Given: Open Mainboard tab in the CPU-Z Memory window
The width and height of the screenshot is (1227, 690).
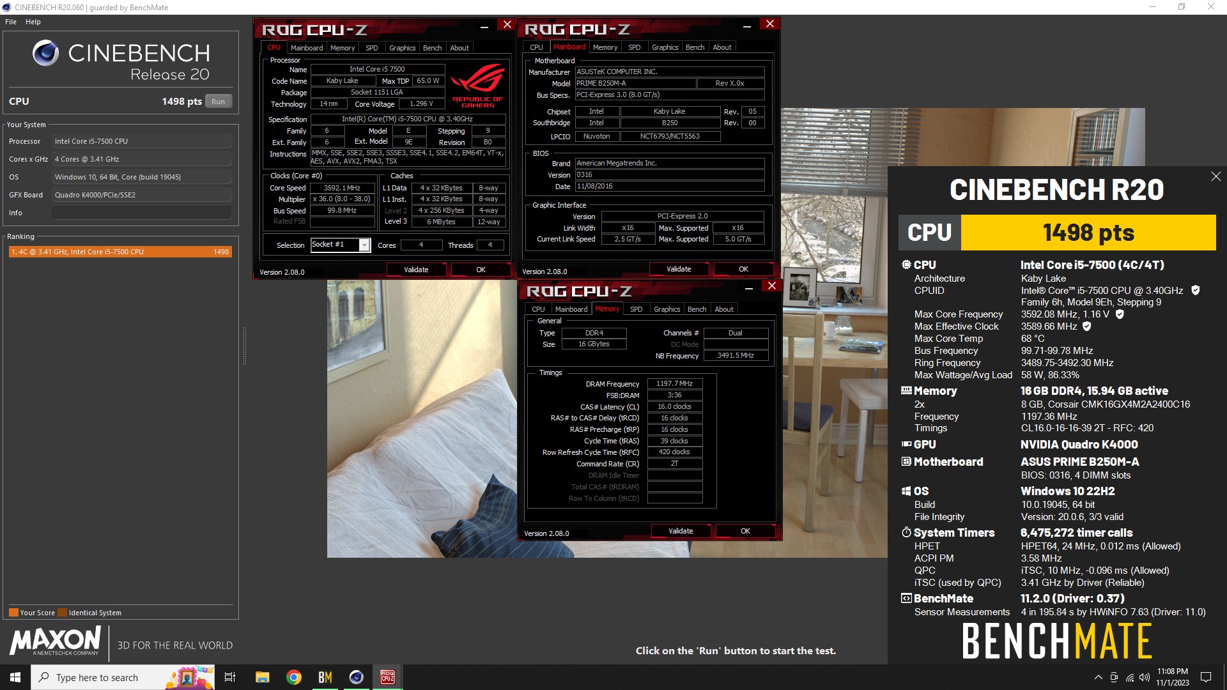Looking at the screenshot, I should pos(571,309).
